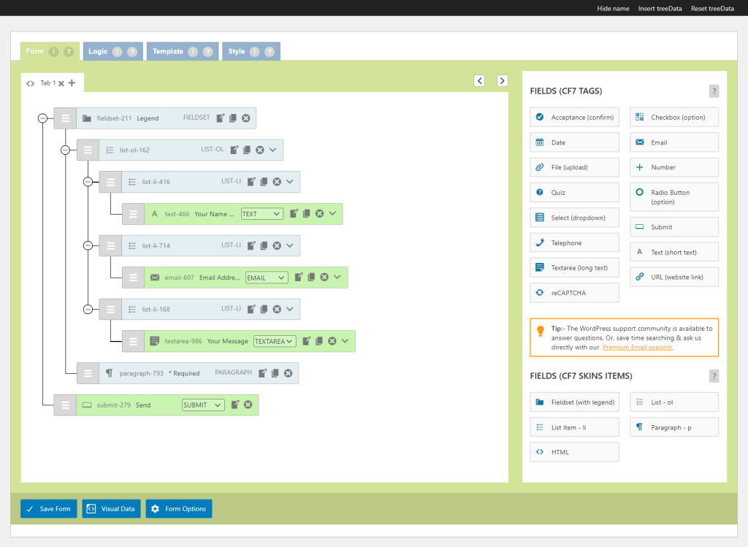Viewport: 748px width, 547px height.
Task: Duplicate the list-ol-162 item
Action: pos(247,150)
